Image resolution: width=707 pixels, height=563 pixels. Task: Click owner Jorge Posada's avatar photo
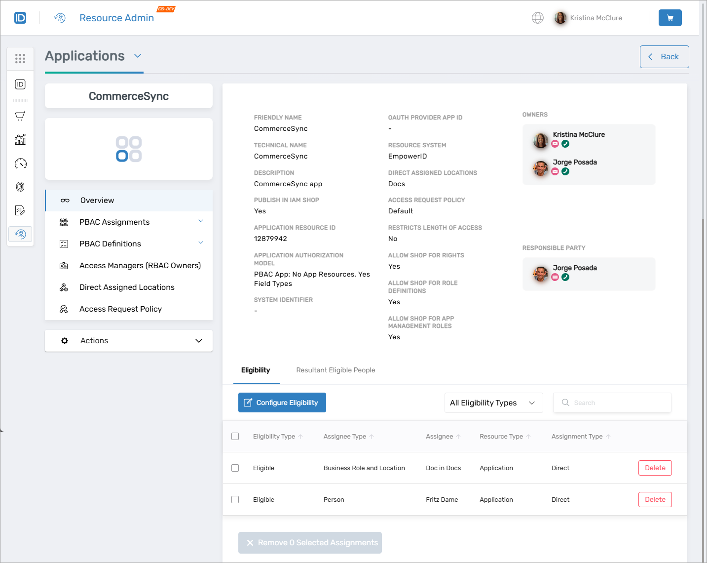click(541, 168)
